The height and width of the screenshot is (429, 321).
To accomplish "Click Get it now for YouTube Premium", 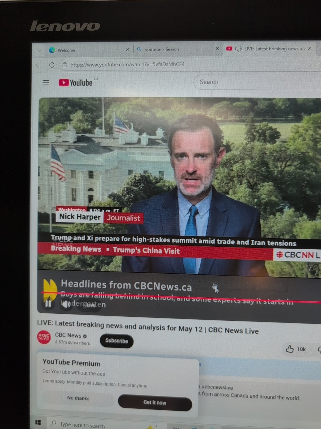I will pyautogui.click(x=155, y=402).
